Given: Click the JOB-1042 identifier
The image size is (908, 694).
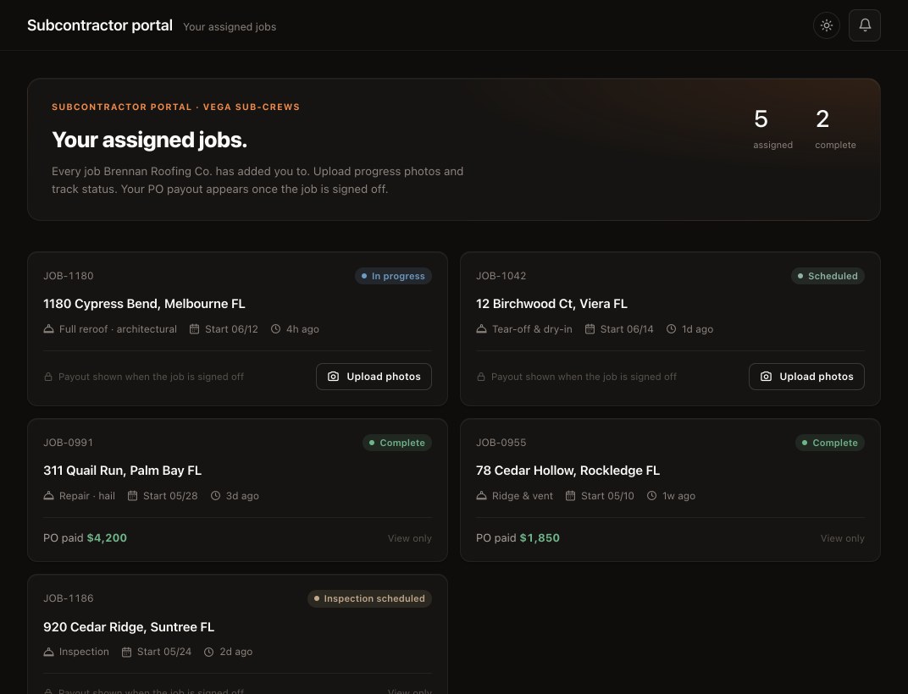Looking at the screenshot, I should [501, 276].
